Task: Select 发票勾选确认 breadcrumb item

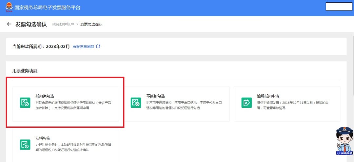Action: coord(91,24)
